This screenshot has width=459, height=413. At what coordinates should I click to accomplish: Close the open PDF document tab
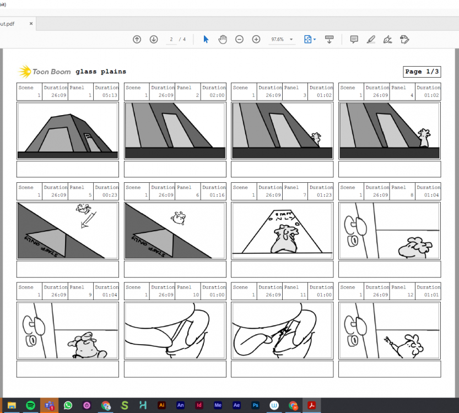31,24
